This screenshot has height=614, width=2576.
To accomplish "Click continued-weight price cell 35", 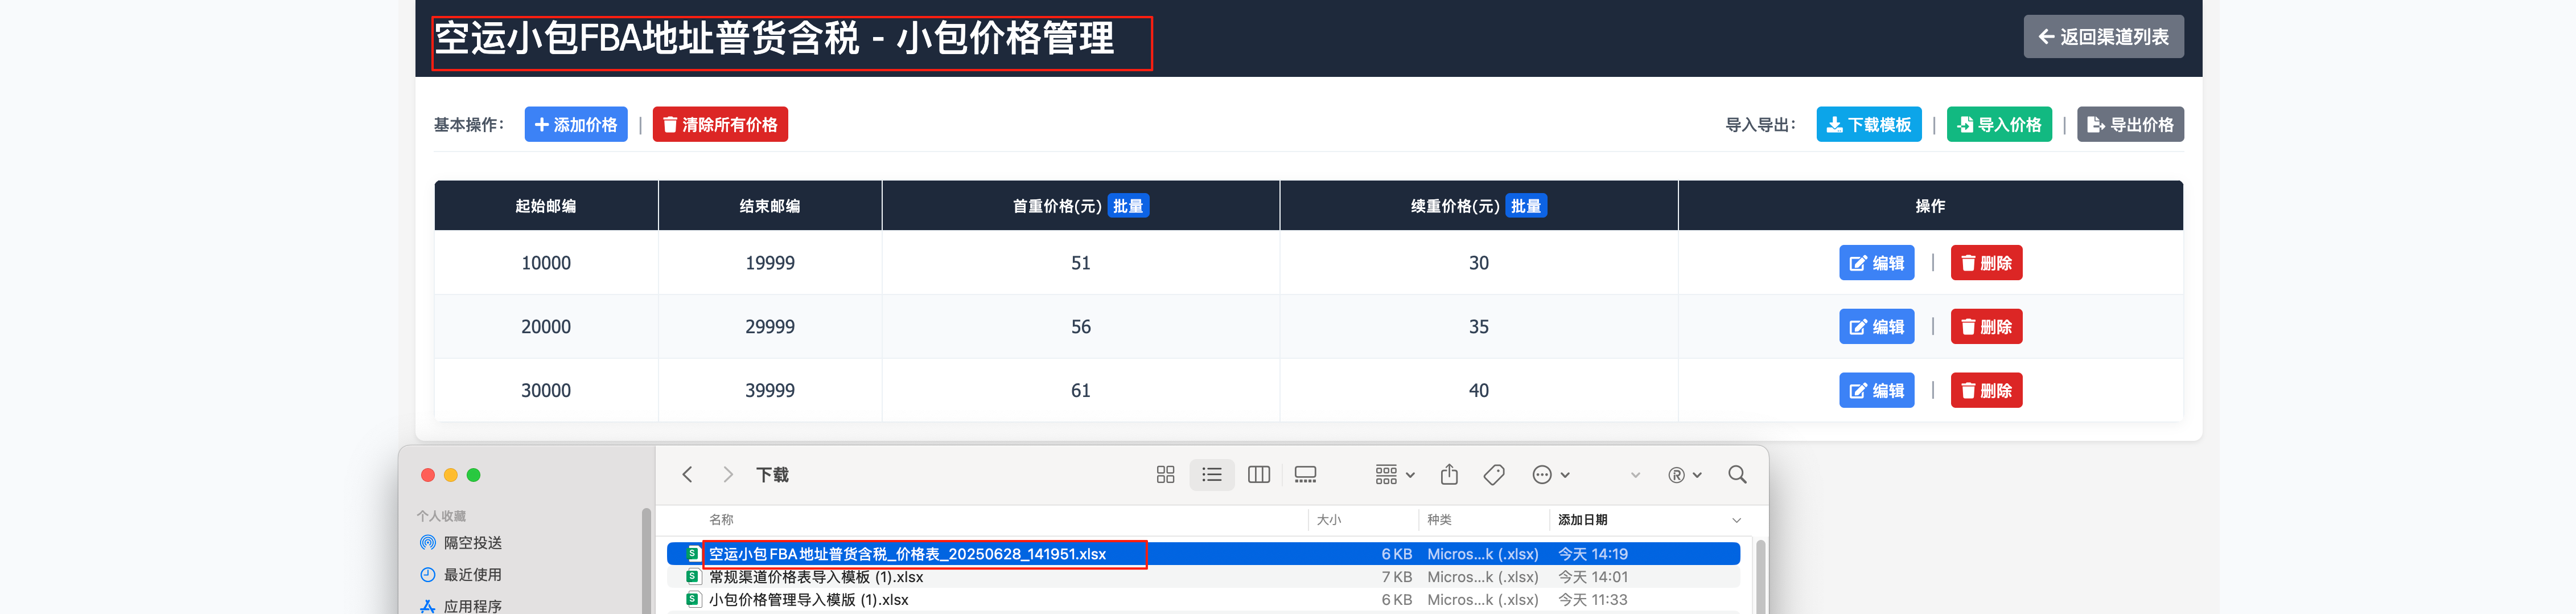I will pos(1479,327).
